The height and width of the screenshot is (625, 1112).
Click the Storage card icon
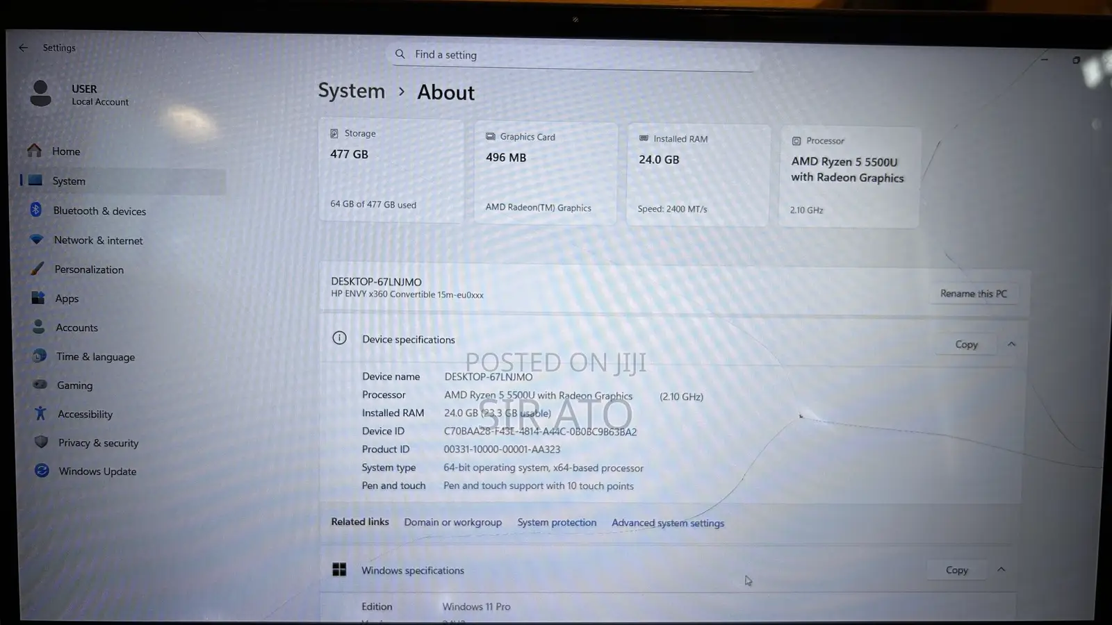[334, 133]
